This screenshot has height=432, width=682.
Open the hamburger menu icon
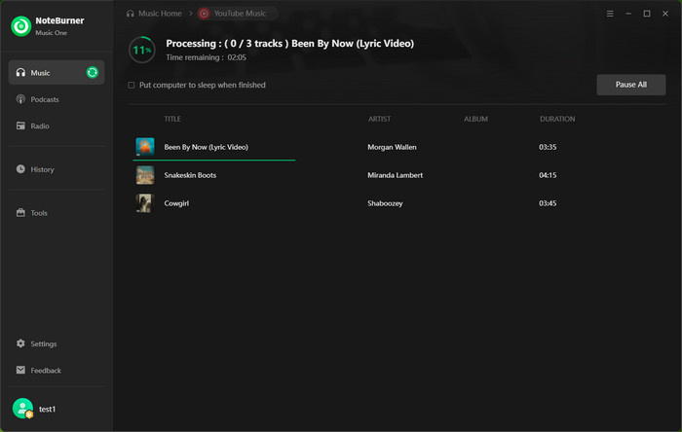[x=610, y=14]
